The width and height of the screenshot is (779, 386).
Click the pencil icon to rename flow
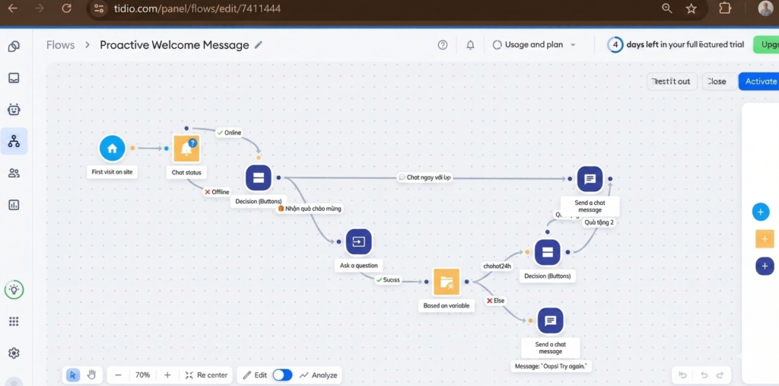[259, 45]
